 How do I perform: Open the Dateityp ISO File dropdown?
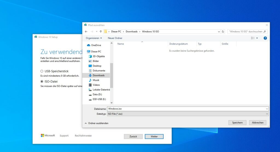tap(267, 114)
